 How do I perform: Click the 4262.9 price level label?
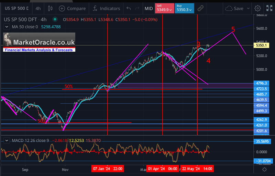pyautogui.click(x=261, y=120)
